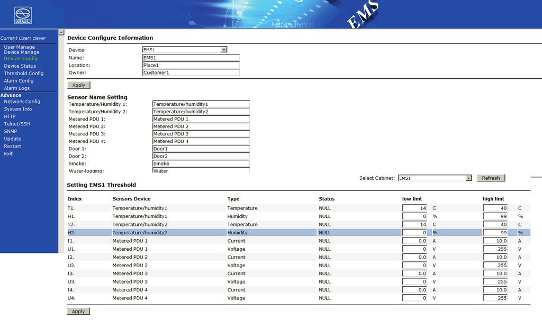This screenshot has height=329, width=542.
Task: Edit T1 low limit field
Action: tap(414, 208)
